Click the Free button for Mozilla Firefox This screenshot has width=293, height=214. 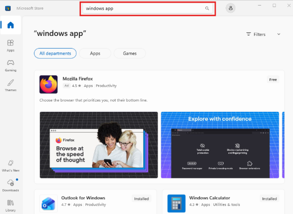tap(273, 80)
